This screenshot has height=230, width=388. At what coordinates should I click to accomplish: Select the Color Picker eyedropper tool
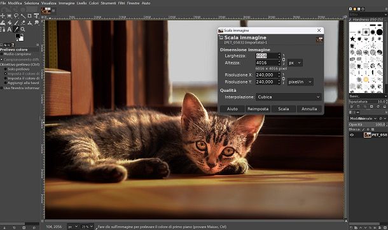tap(16, 29)
